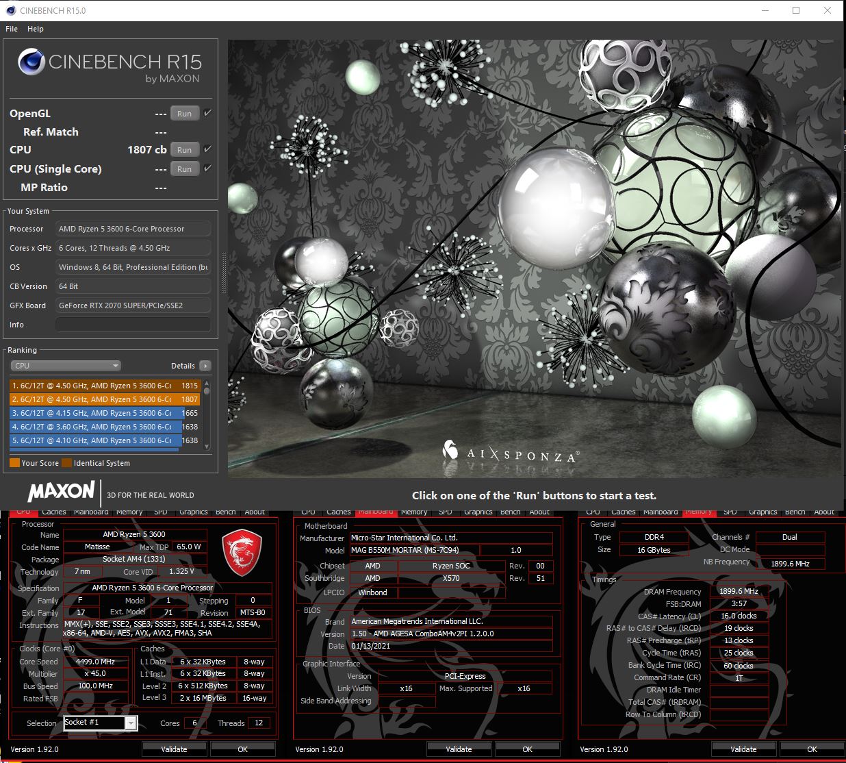Open the File menu in Cinebench
This screenshot has width=846, height=763.
(12, 29)
